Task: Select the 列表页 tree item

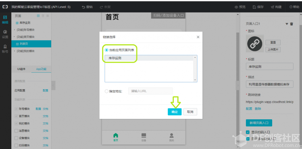Action: point(31,44)
